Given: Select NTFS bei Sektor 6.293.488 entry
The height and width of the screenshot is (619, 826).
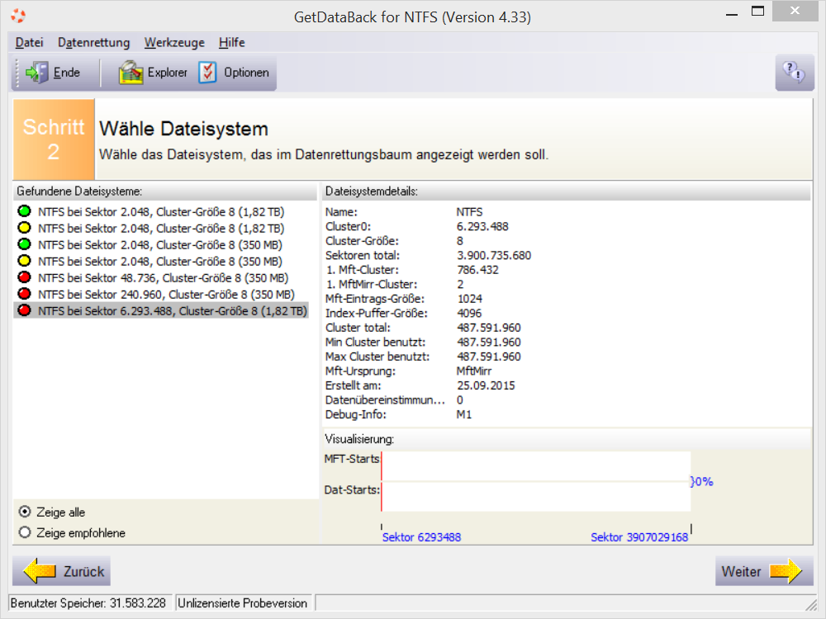Looking at the screenshot, I should click(162, 310).
